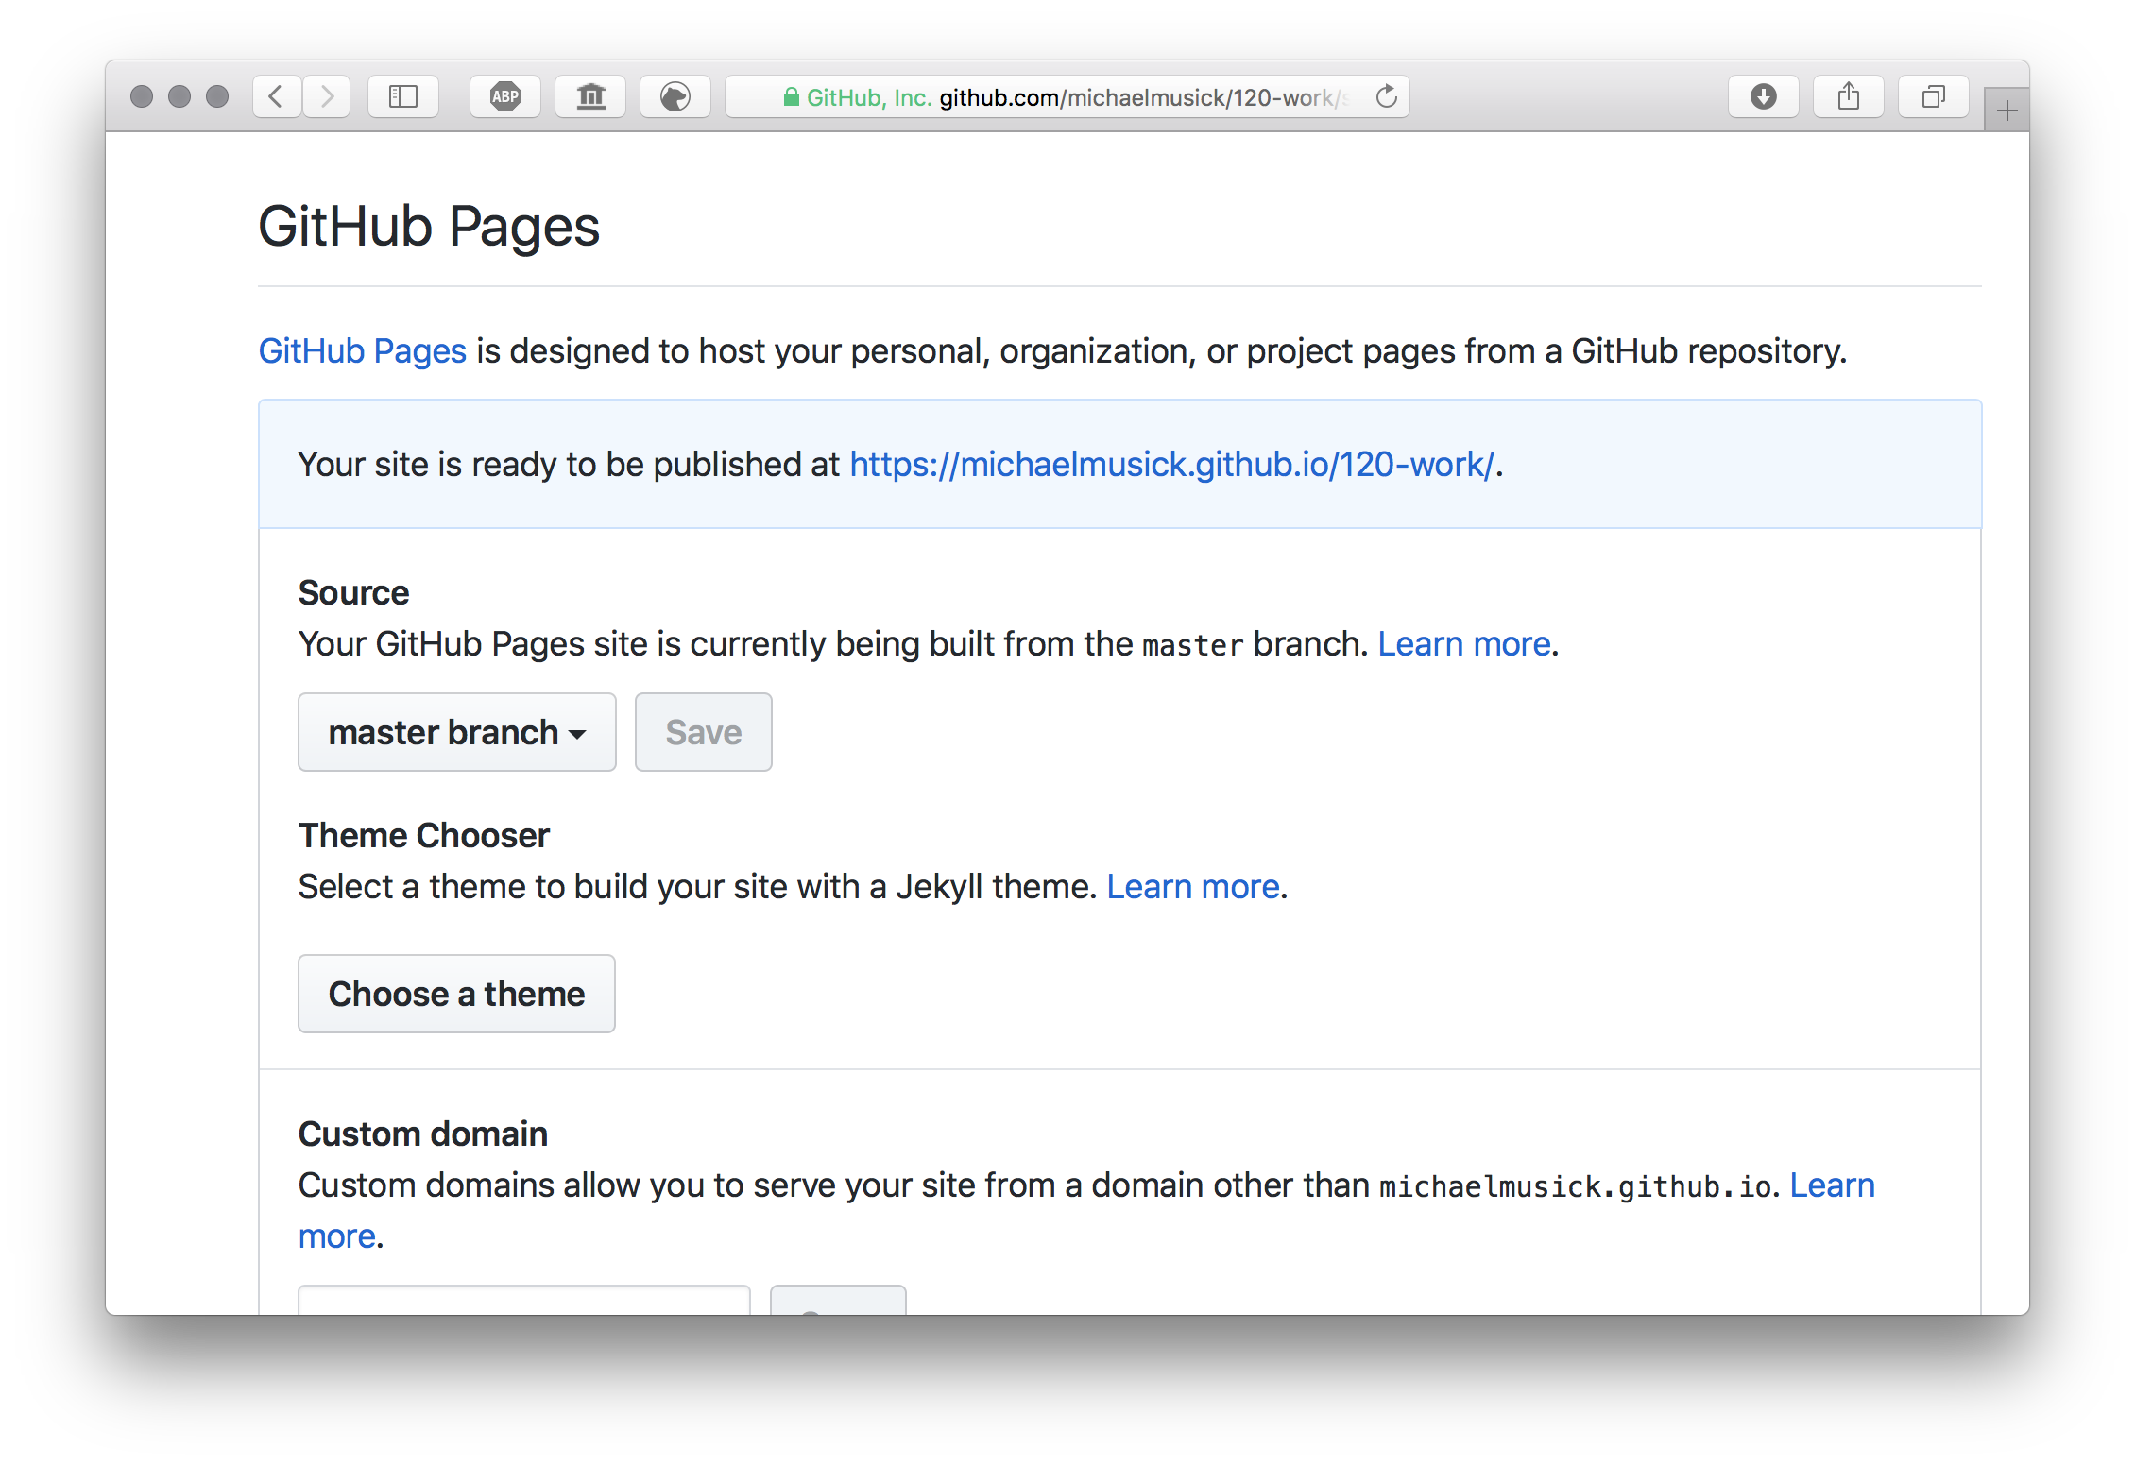Click the Choose a theme button
Screen dimensions: 2135x1466
(456, 993)
